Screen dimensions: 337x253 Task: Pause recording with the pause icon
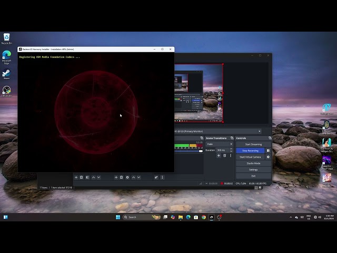click(x=268, y=151)
